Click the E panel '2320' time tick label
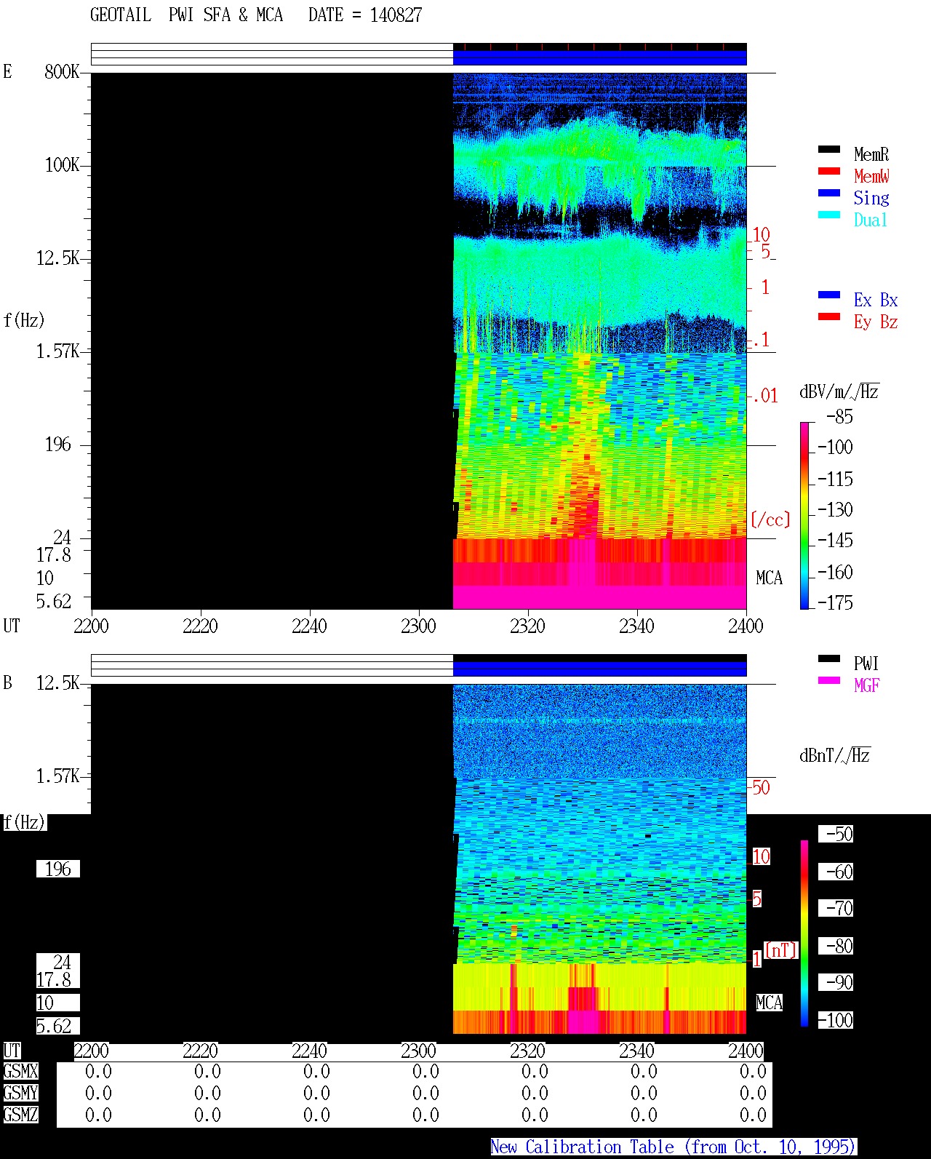 [527, 626]
